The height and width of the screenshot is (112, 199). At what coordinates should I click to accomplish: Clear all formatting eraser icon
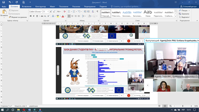(x=65, y=11)
